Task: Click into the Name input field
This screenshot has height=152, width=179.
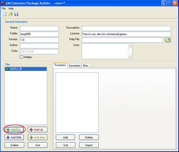Action: 39,28
